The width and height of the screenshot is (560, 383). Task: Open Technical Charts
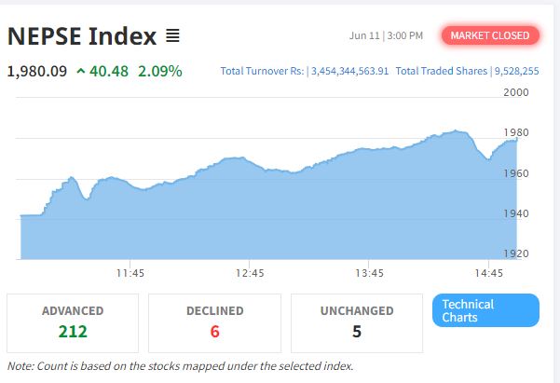tap(485, 310)
